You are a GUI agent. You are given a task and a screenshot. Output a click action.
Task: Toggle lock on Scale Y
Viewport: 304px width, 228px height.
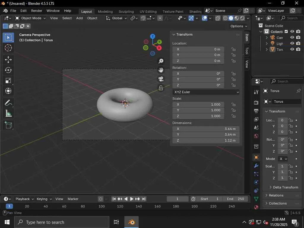coord(233,110)
